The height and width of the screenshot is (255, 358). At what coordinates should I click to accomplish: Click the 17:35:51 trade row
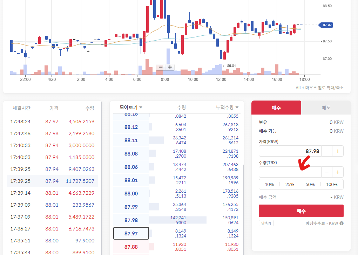coord(52,241)
